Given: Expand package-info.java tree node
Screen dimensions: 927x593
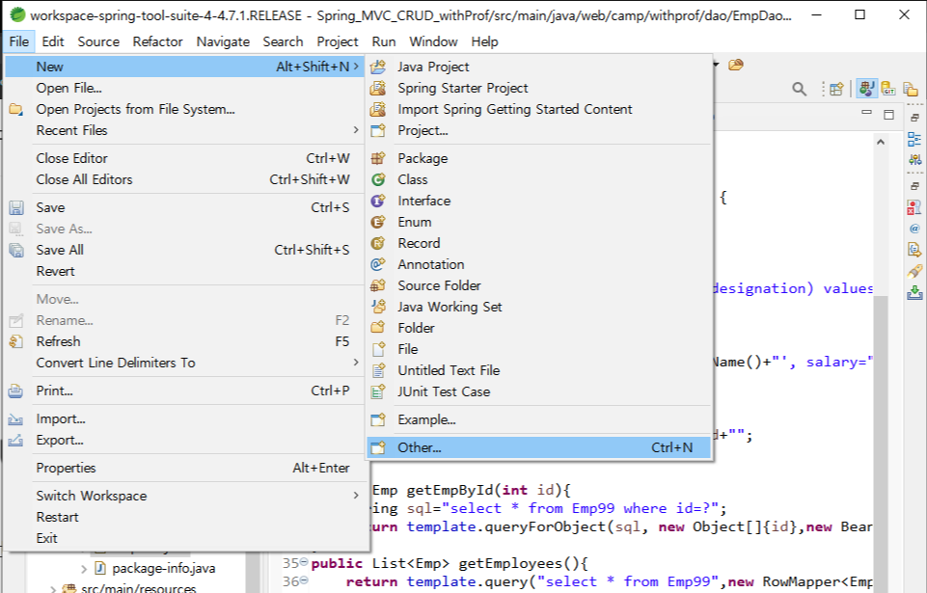Looking at the screenshot, I should click(84, 569).
